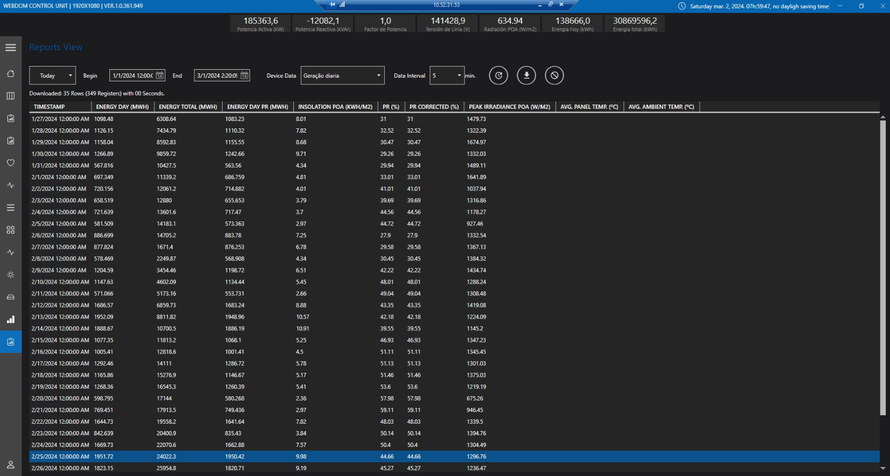Image resolution: width=890 pixels, height=476 pixels.
Task: Open the sun irradiance sidebar icon
Action: tap(11, 275)
